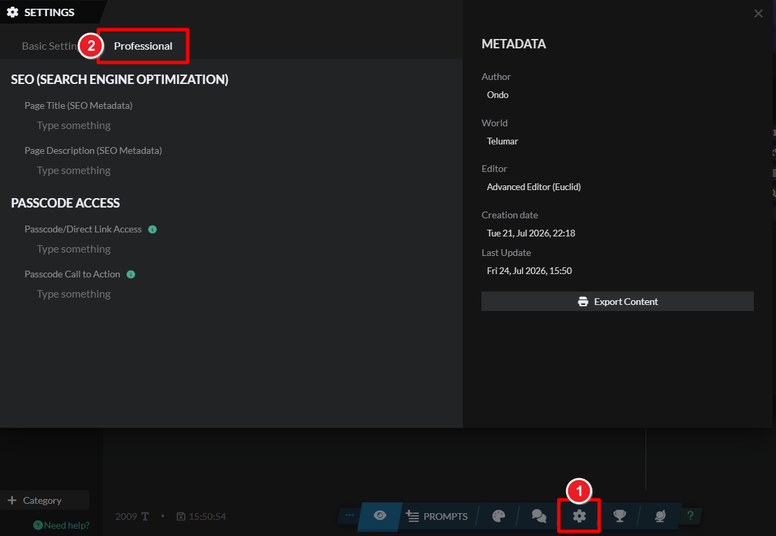Click the creation date Tue 21, Jul 2026, 22:18

click(531, 233)
